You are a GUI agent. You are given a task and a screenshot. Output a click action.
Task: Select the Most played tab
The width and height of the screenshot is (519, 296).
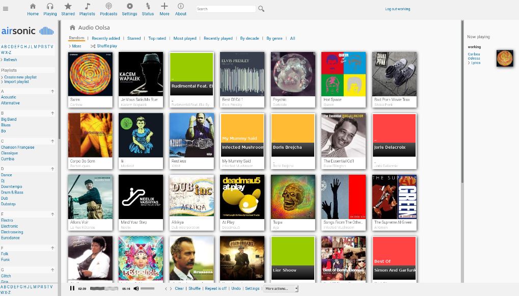185,38
